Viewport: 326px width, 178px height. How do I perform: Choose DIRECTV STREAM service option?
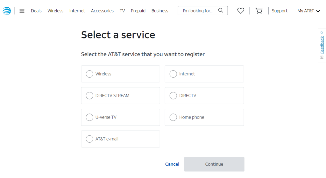point(121,96)
